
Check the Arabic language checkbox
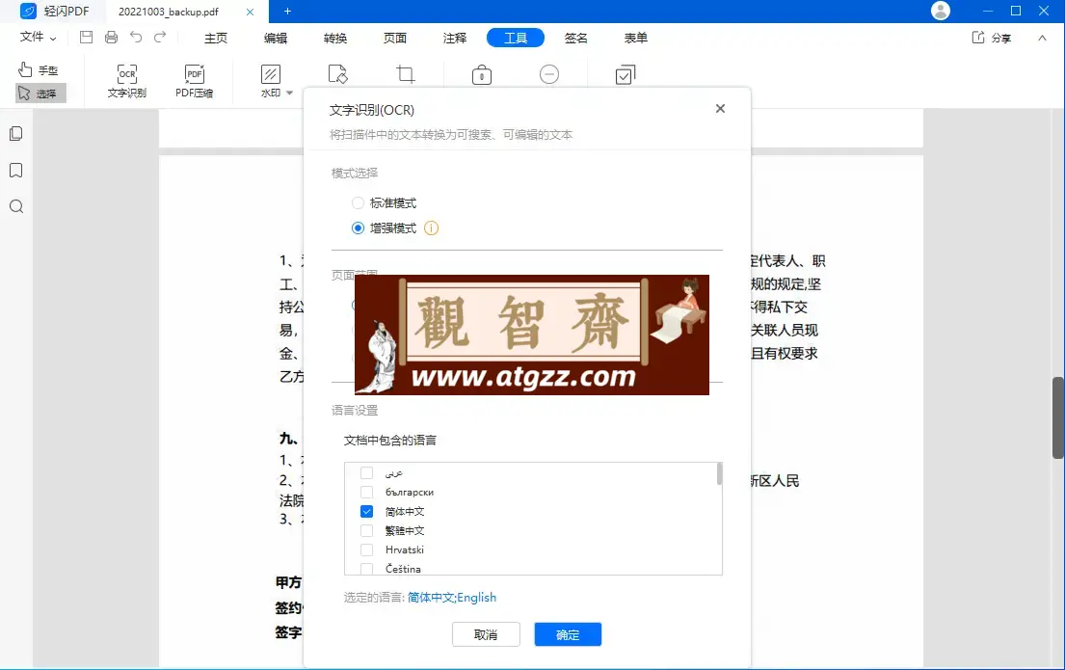pos(367,473)
